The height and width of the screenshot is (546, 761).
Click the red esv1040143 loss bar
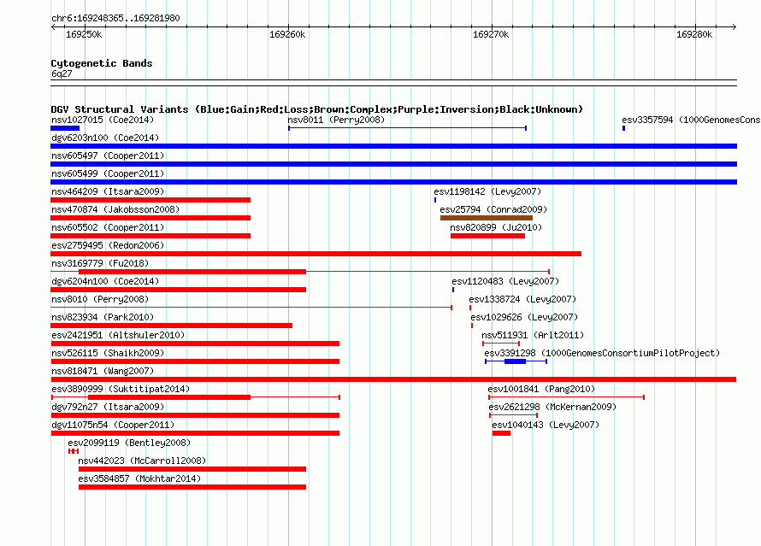501,433
